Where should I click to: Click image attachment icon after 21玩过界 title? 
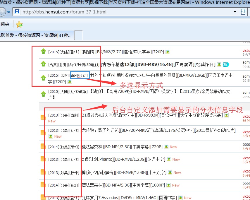coord(226,115)
